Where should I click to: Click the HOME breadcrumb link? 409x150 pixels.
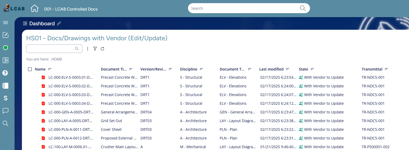(57, 59)
